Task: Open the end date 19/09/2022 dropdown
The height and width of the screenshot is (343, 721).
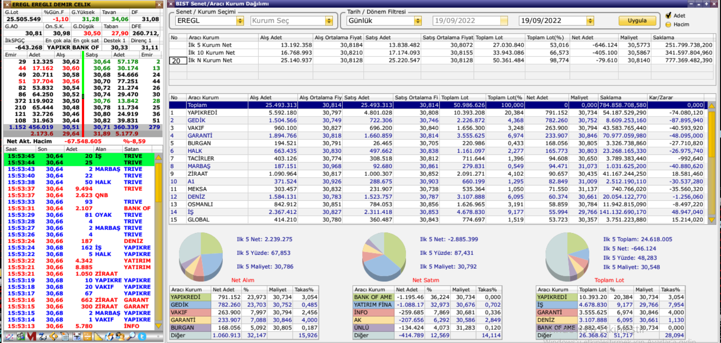Action: point(590,21)
